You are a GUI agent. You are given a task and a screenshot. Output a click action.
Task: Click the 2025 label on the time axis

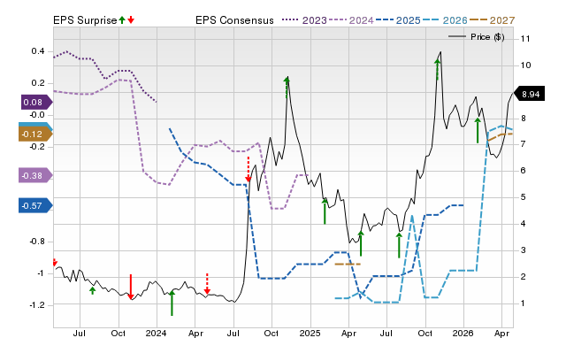coord(310,333)
